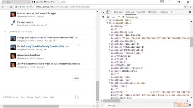This screenshot has height=108, width=193.
Task: Expand the ellipsis on the DefinitelyTyped#14036 commit
Action: coord(67,46)
